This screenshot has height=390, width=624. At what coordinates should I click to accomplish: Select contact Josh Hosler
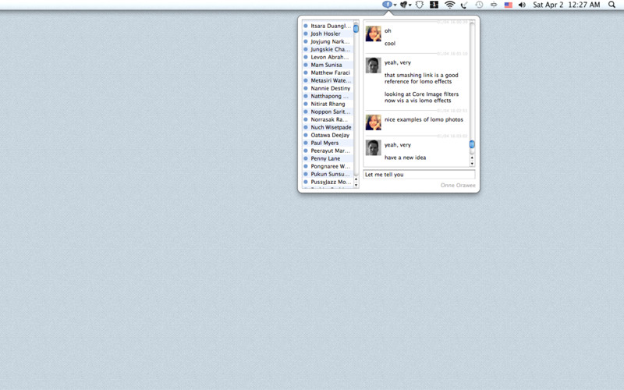[328, 34]
